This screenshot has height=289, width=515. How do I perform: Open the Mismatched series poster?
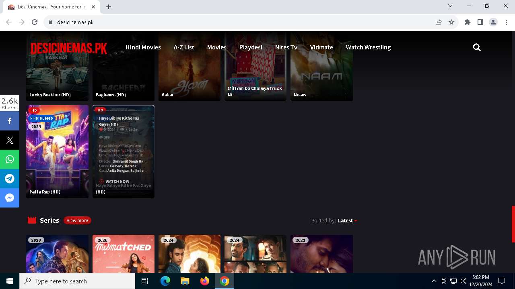tap(124, 254)
